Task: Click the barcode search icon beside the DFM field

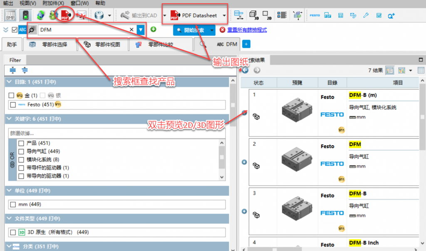Action: 32,29
